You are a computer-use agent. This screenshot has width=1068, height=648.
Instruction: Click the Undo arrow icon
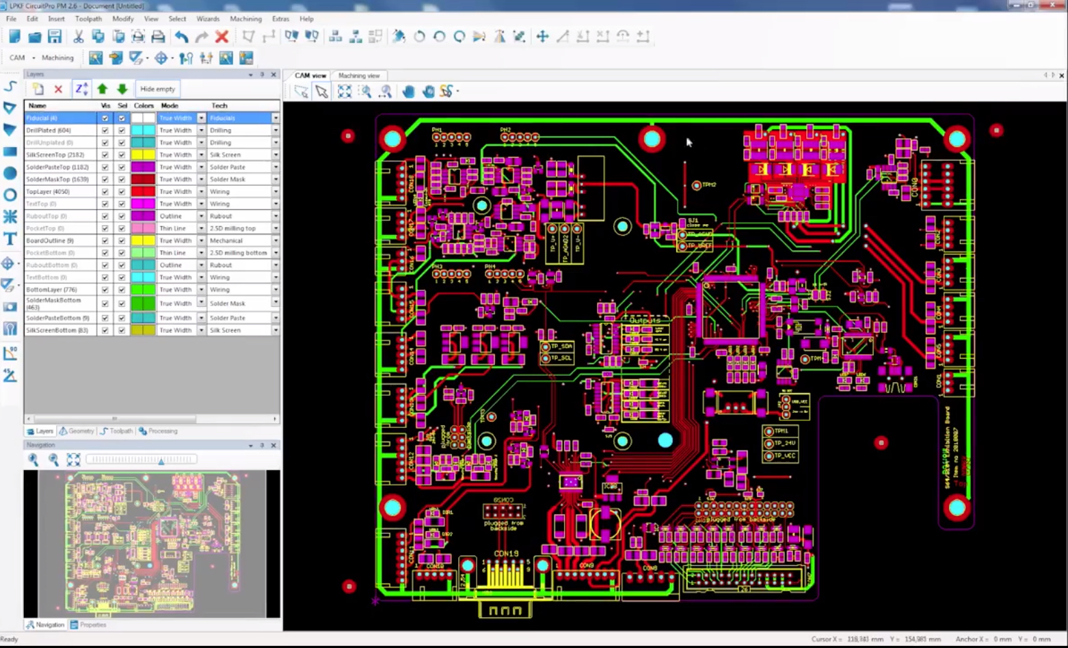tap(181, 37)
